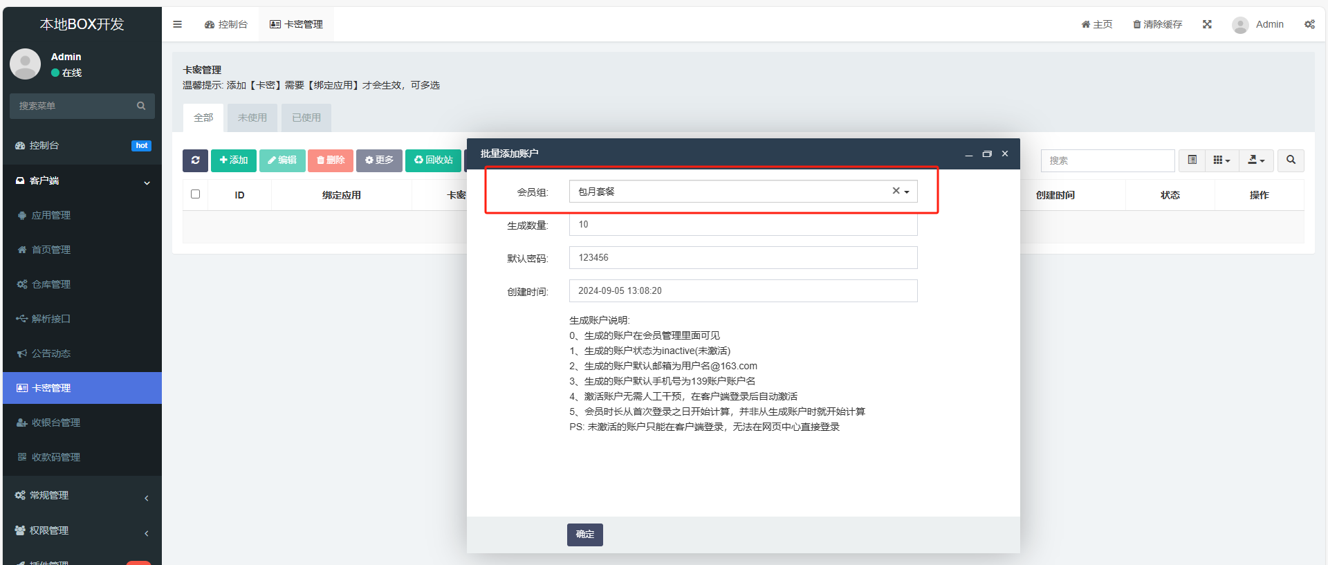The width and height of the screenshot is (1328, 565).
Task: Click the table 搜索 input box
Action: [1107, 160]
